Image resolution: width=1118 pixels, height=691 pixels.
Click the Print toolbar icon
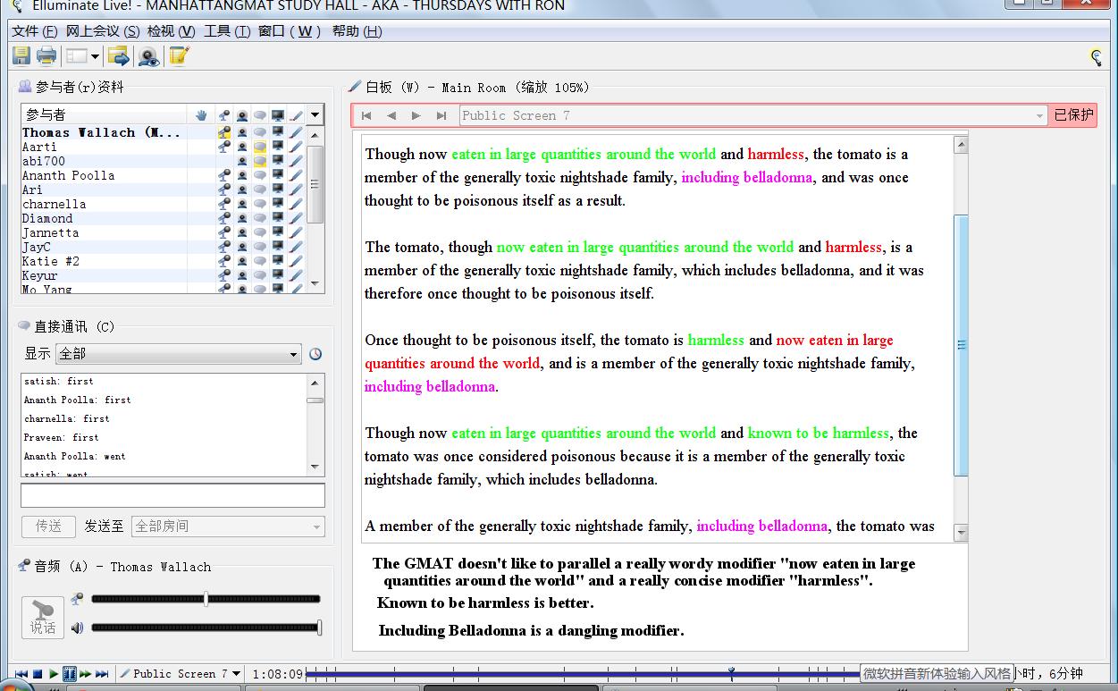click(x=46, y=56)
